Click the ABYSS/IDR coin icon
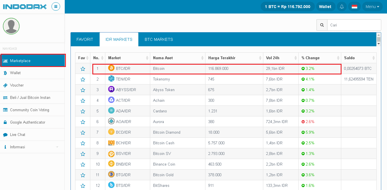387x190 pixels. point(111,89)
